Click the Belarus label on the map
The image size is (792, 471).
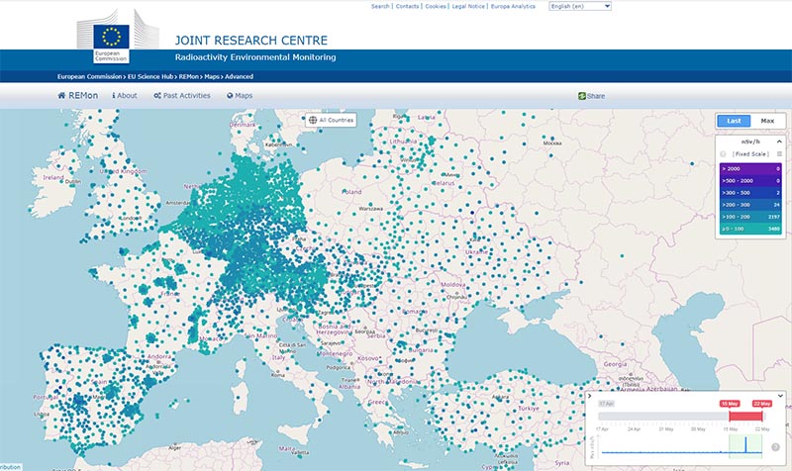[444, 183]
